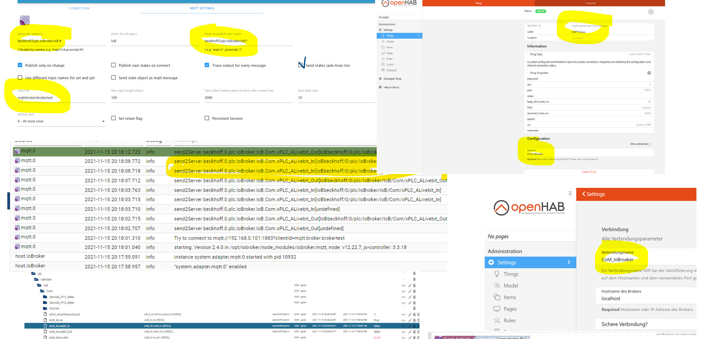
Task: Click the pin icon beside lower openHAB logo
Action: pos(570,194)
